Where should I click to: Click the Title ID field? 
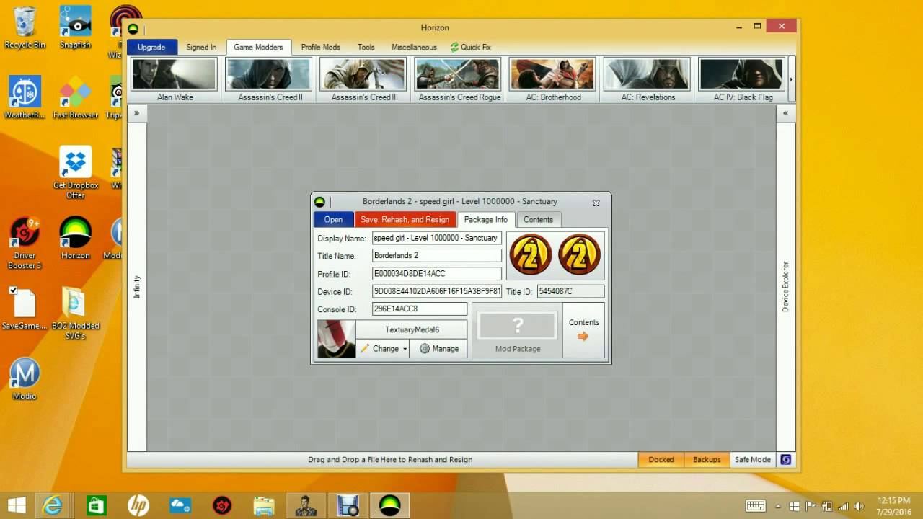pyautogui.click(x=570, y=291)
